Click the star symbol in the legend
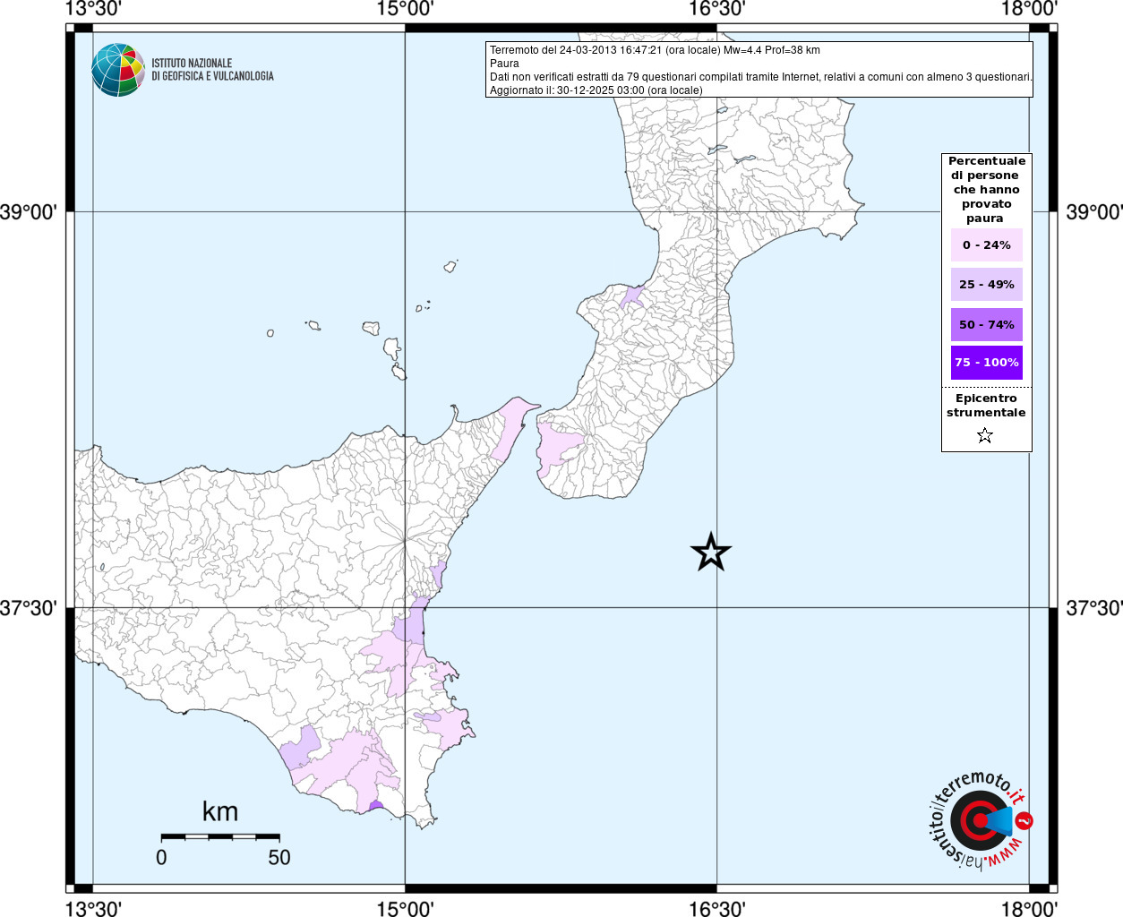1123x917 pixels. [985, 436]
